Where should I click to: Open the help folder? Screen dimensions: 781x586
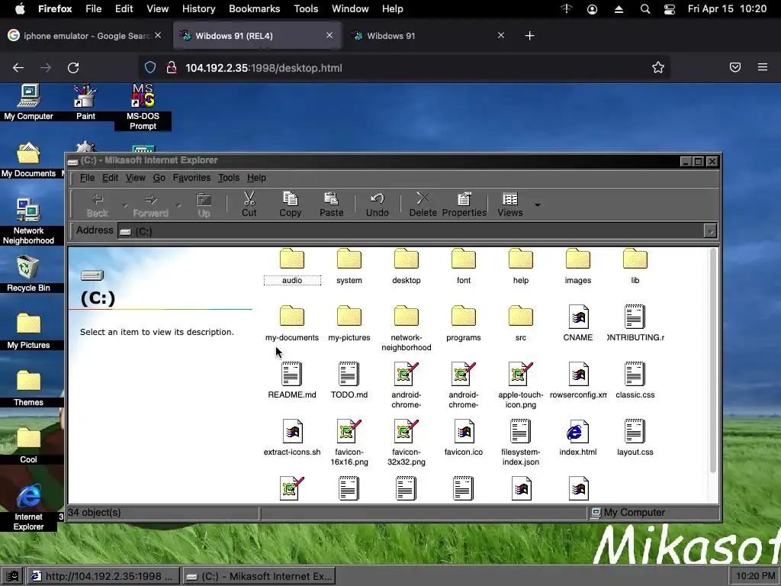[520, 266]
